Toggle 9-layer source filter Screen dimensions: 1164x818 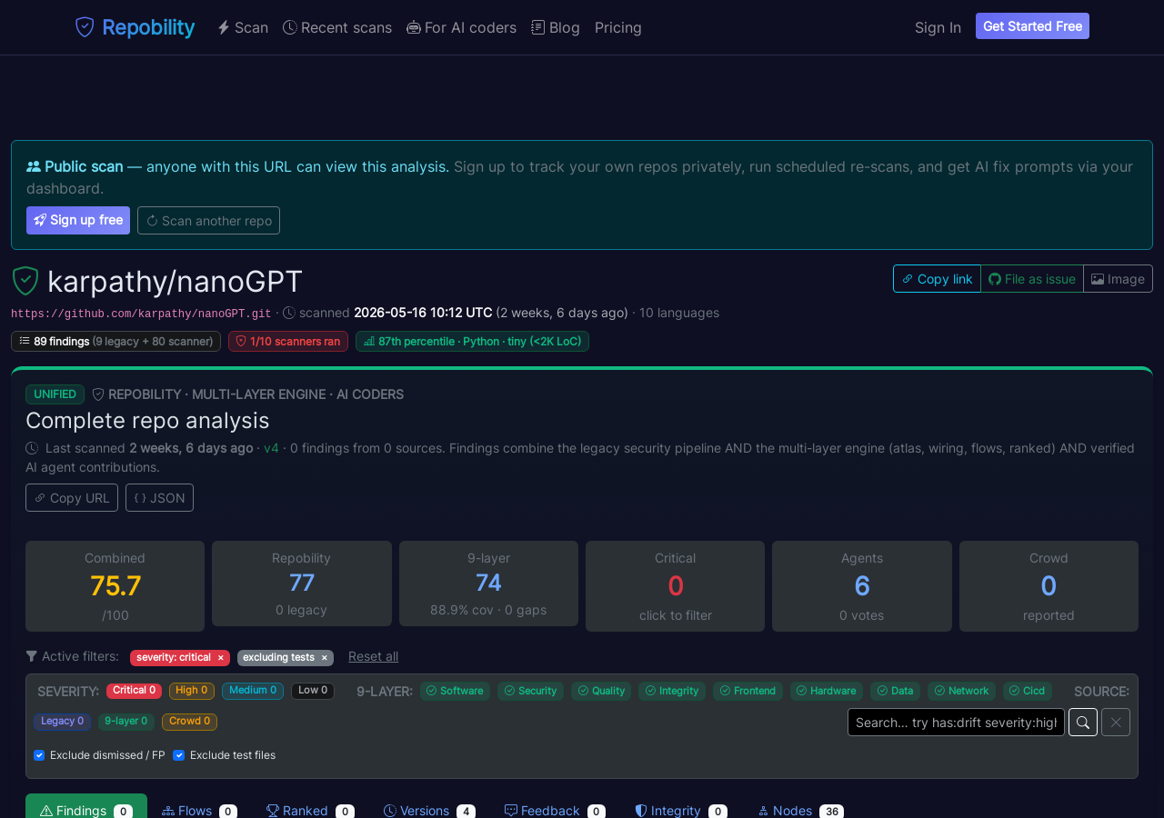(126, 722)
